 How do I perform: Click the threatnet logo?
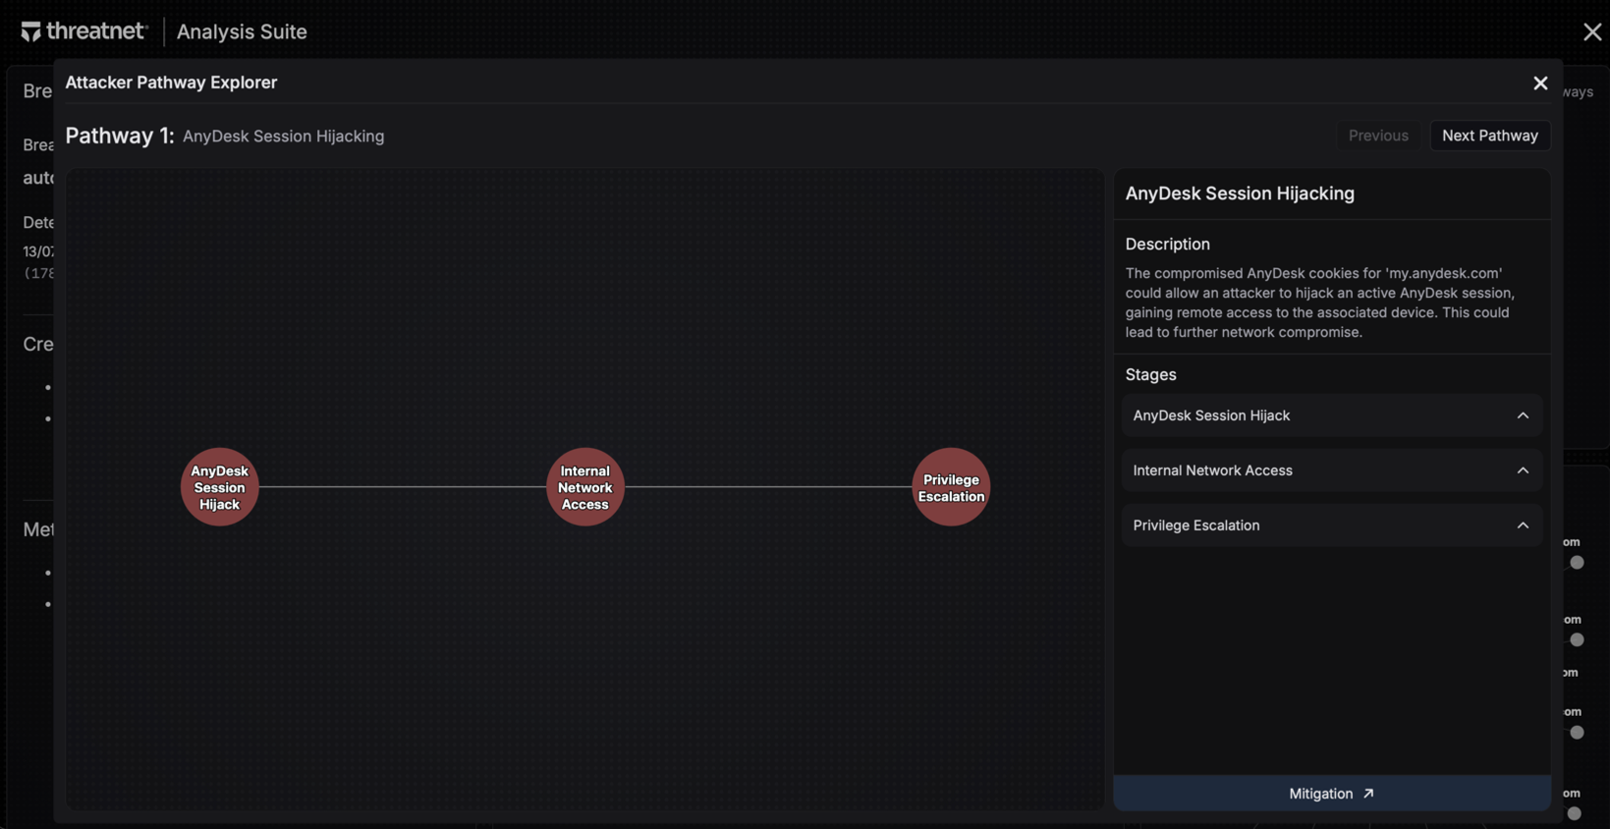tap(84, 31)
